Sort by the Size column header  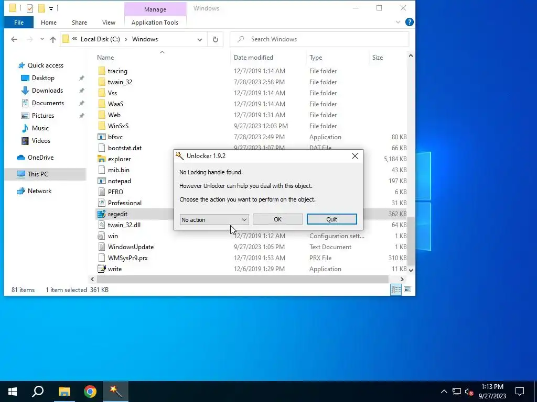(378, 58)
